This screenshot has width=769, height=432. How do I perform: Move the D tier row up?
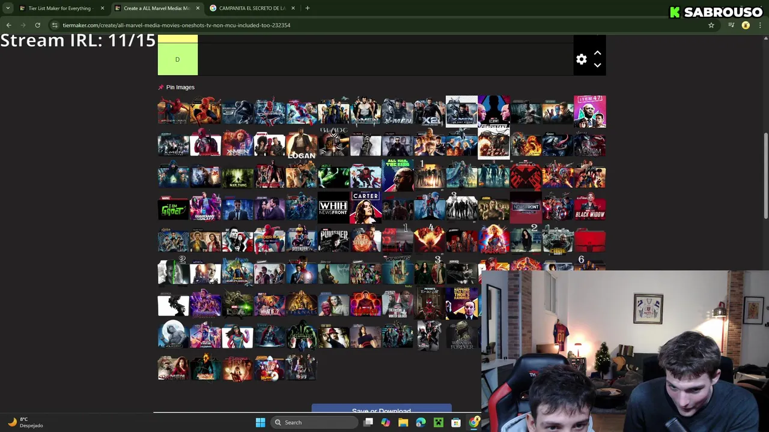pos(597,53)
